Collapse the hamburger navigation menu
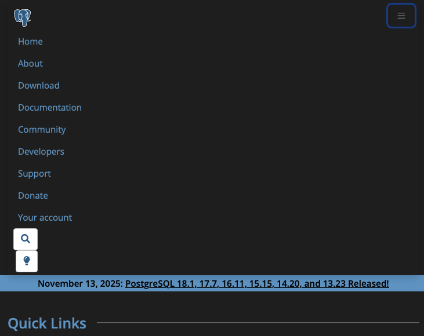 pyautogui.click(x=401, y=16)
